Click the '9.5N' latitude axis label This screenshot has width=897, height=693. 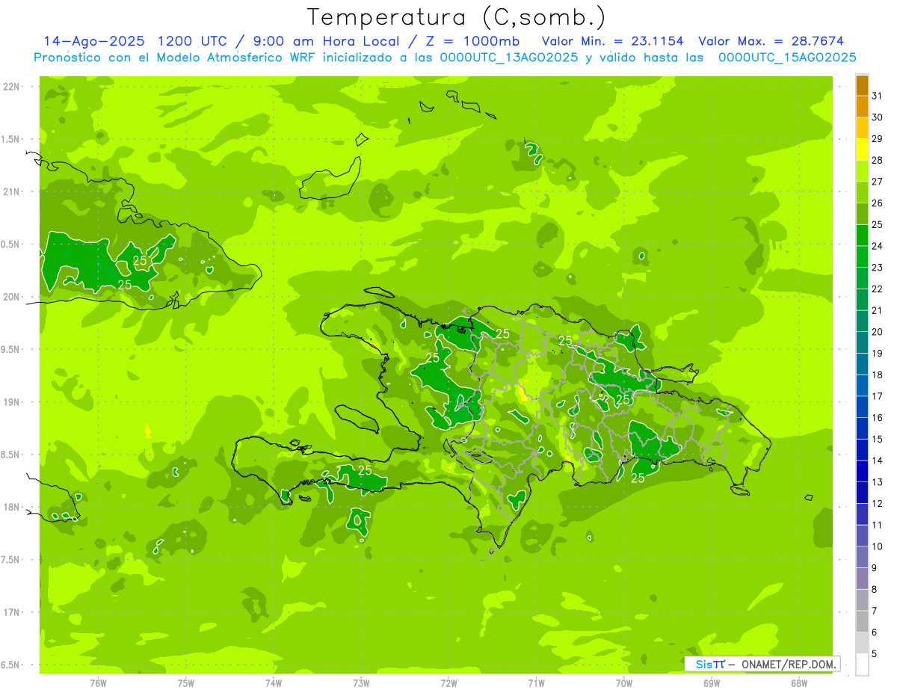[11, 350]
